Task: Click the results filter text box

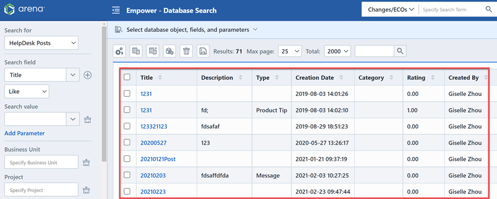Action: [375, 51]
